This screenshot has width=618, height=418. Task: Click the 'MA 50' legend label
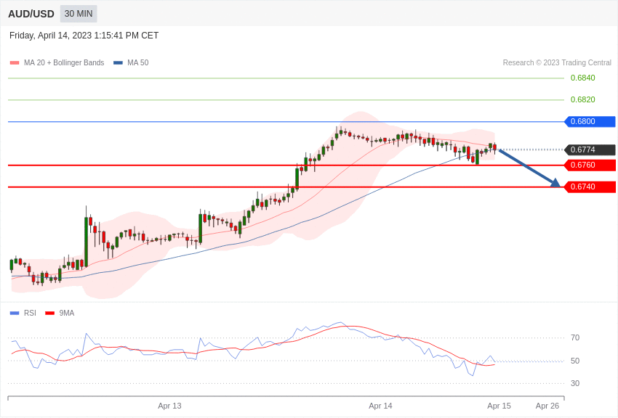click(138, 63)
